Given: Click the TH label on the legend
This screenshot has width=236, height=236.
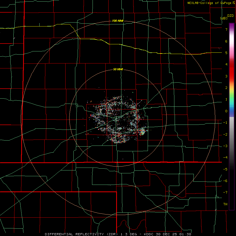Looking at the screenshot, I should pos(225,204).
